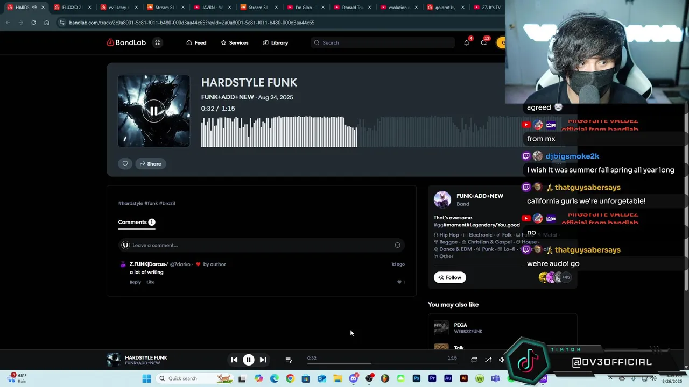Open Outlook from the taskbar
The width and height of the screenshot is (689, 387).
pos(322,378)
